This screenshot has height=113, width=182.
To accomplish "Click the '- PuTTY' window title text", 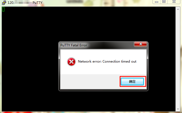I will point(36,2).
